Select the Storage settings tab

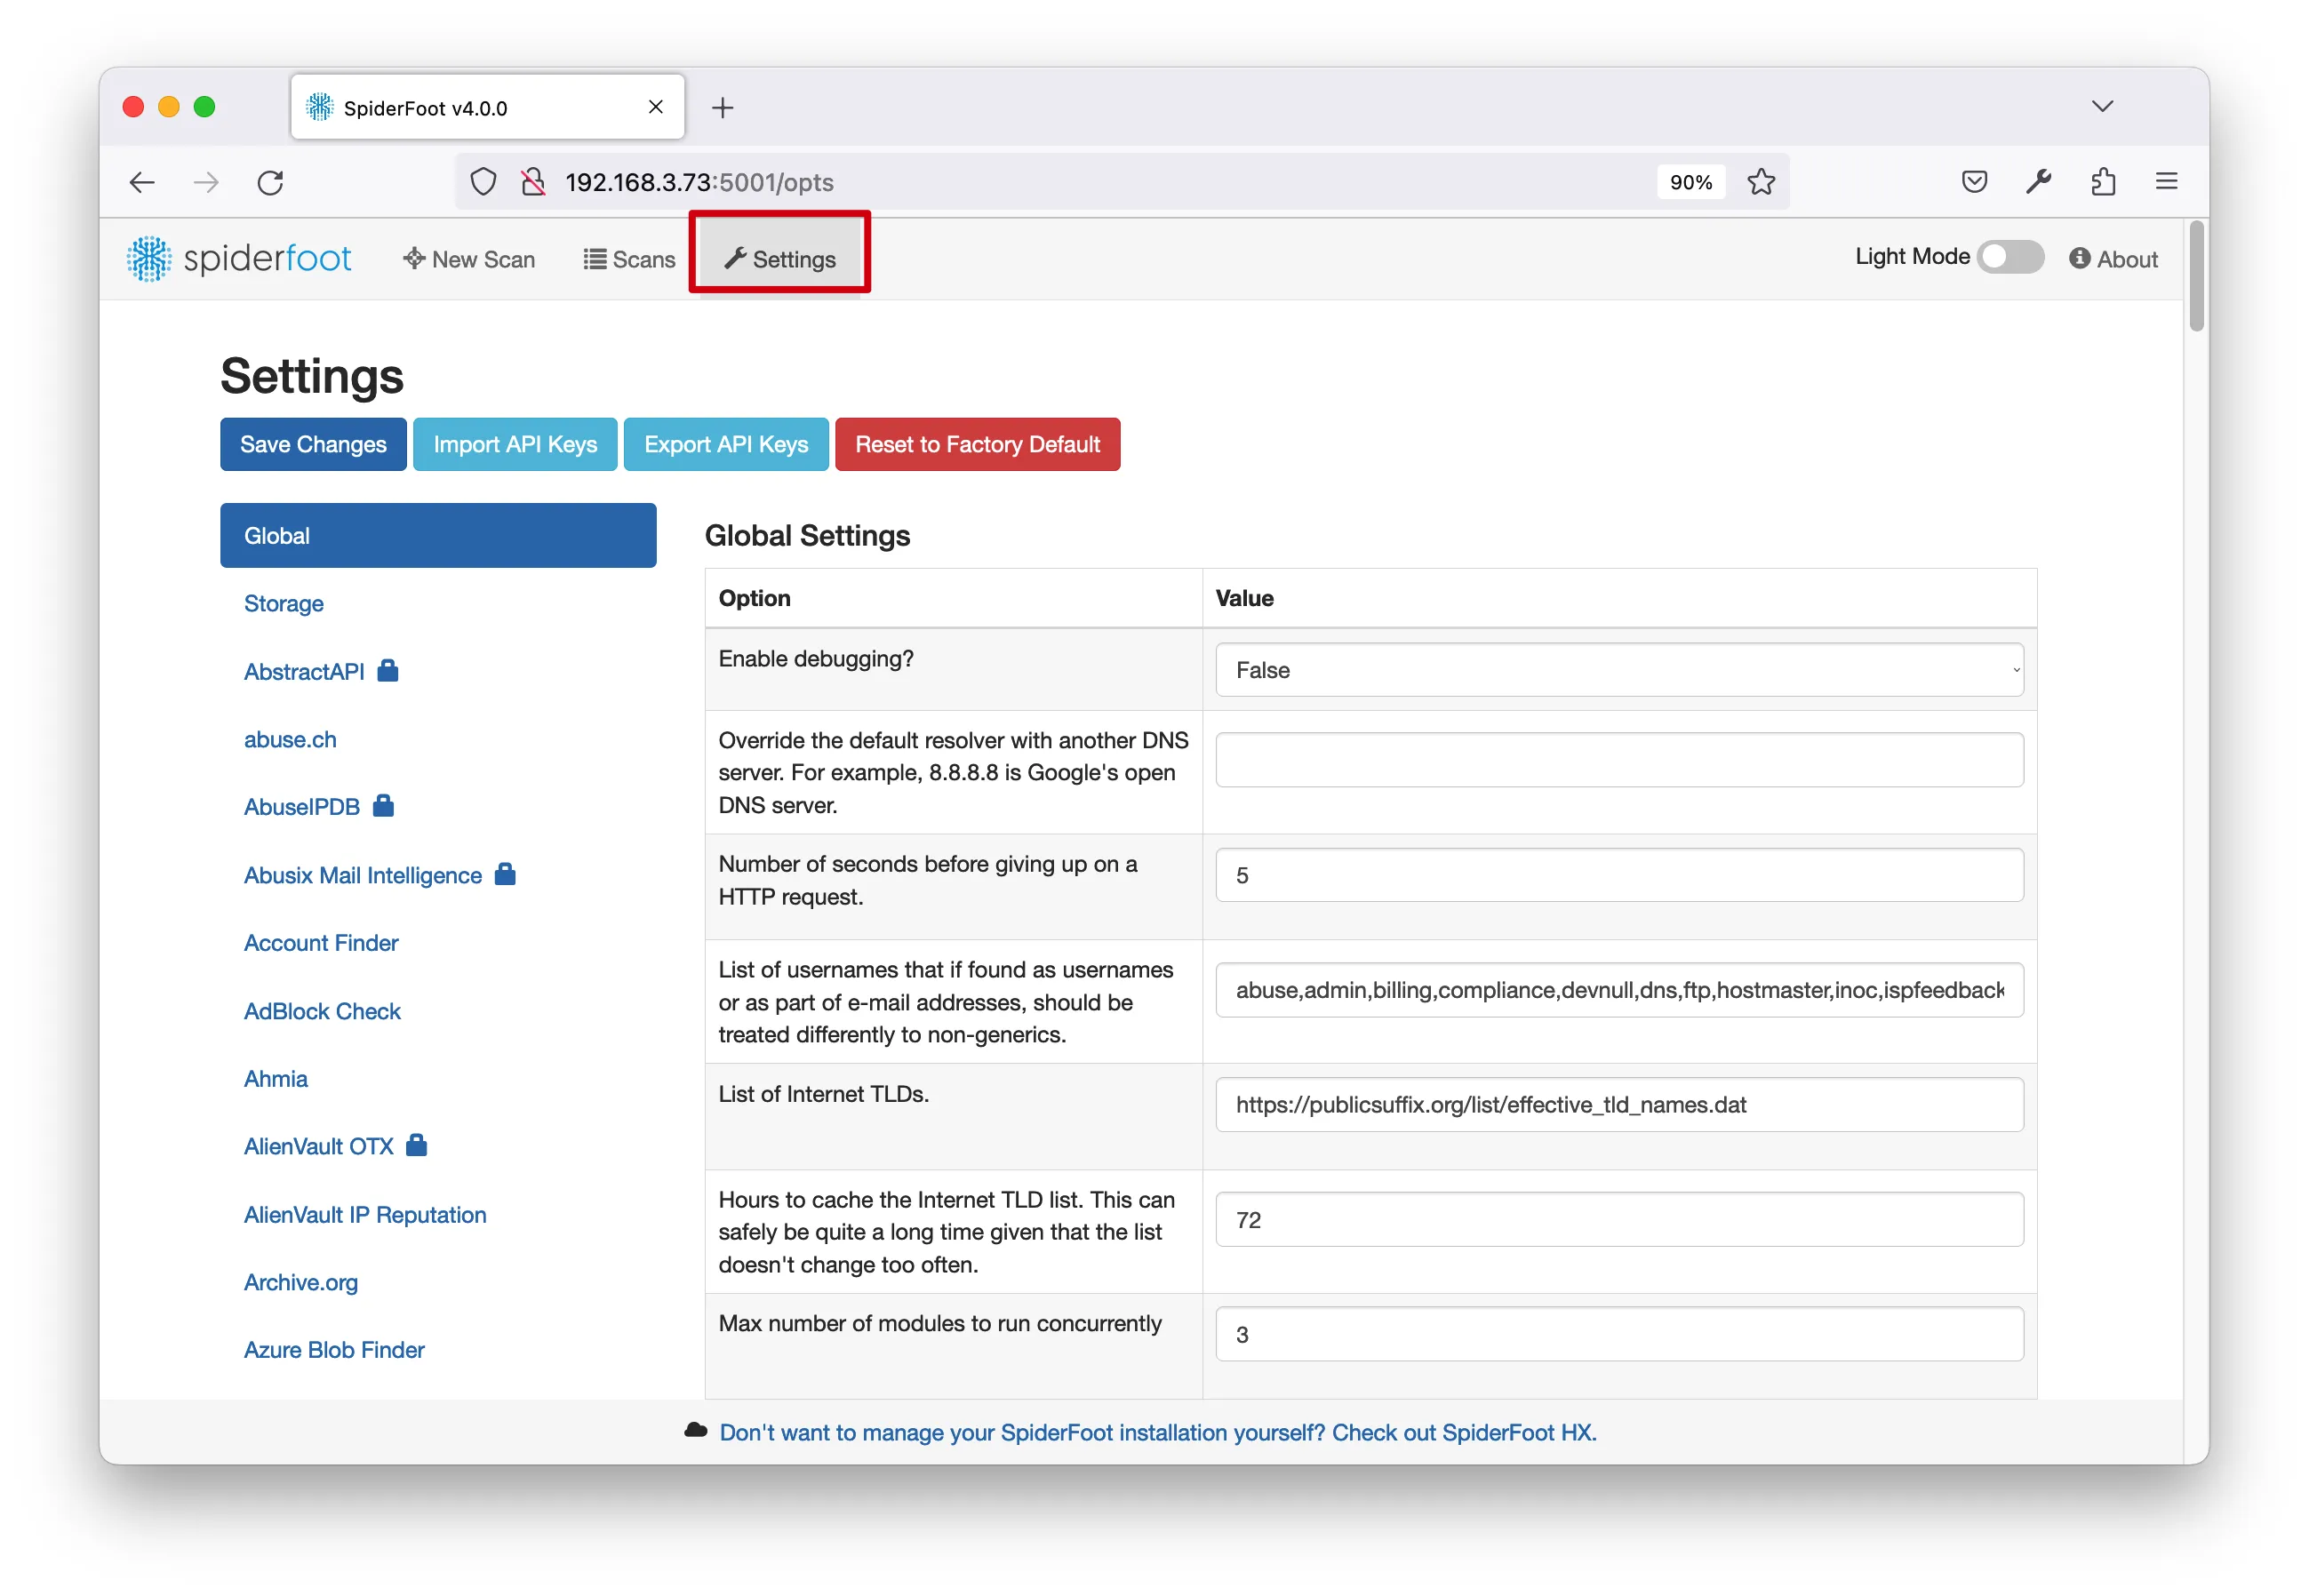pyautogui.click(x=284, y=604)
